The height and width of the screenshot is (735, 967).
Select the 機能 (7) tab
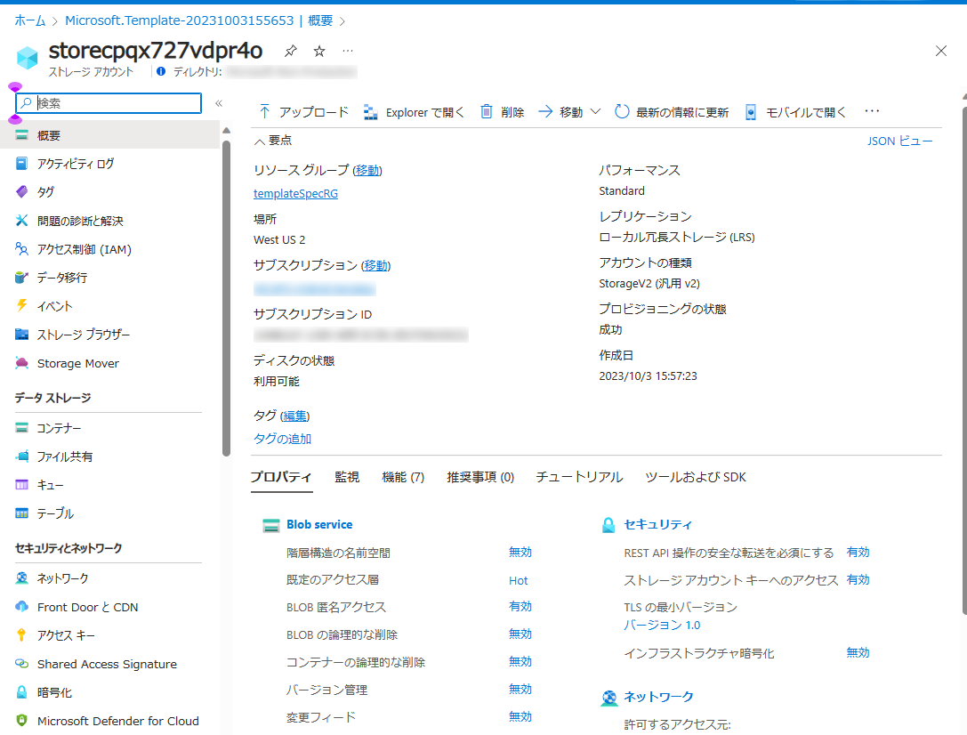pyautogui.click(x=403, y=477)
